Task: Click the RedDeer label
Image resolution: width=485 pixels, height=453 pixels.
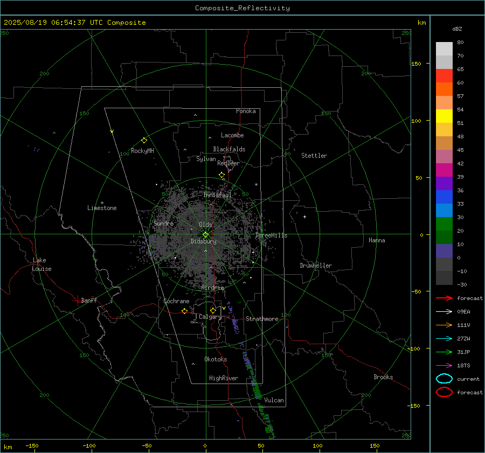Action: 228,163
